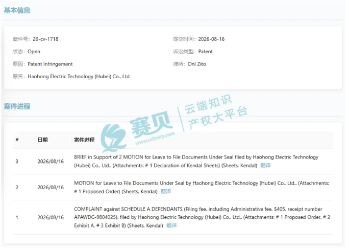The image size is (349, 251).
Task: Click date cell of row 2
Action: click(x=51, y=187)
